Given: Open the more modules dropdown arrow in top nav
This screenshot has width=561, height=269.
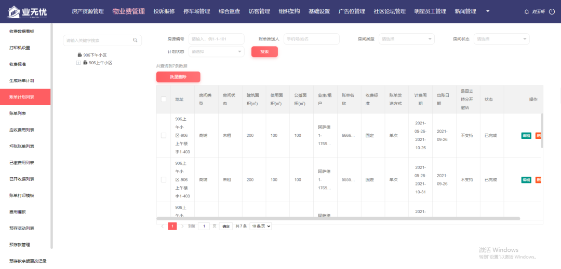Looking at the screenshot, I should [x=488, y=11].
